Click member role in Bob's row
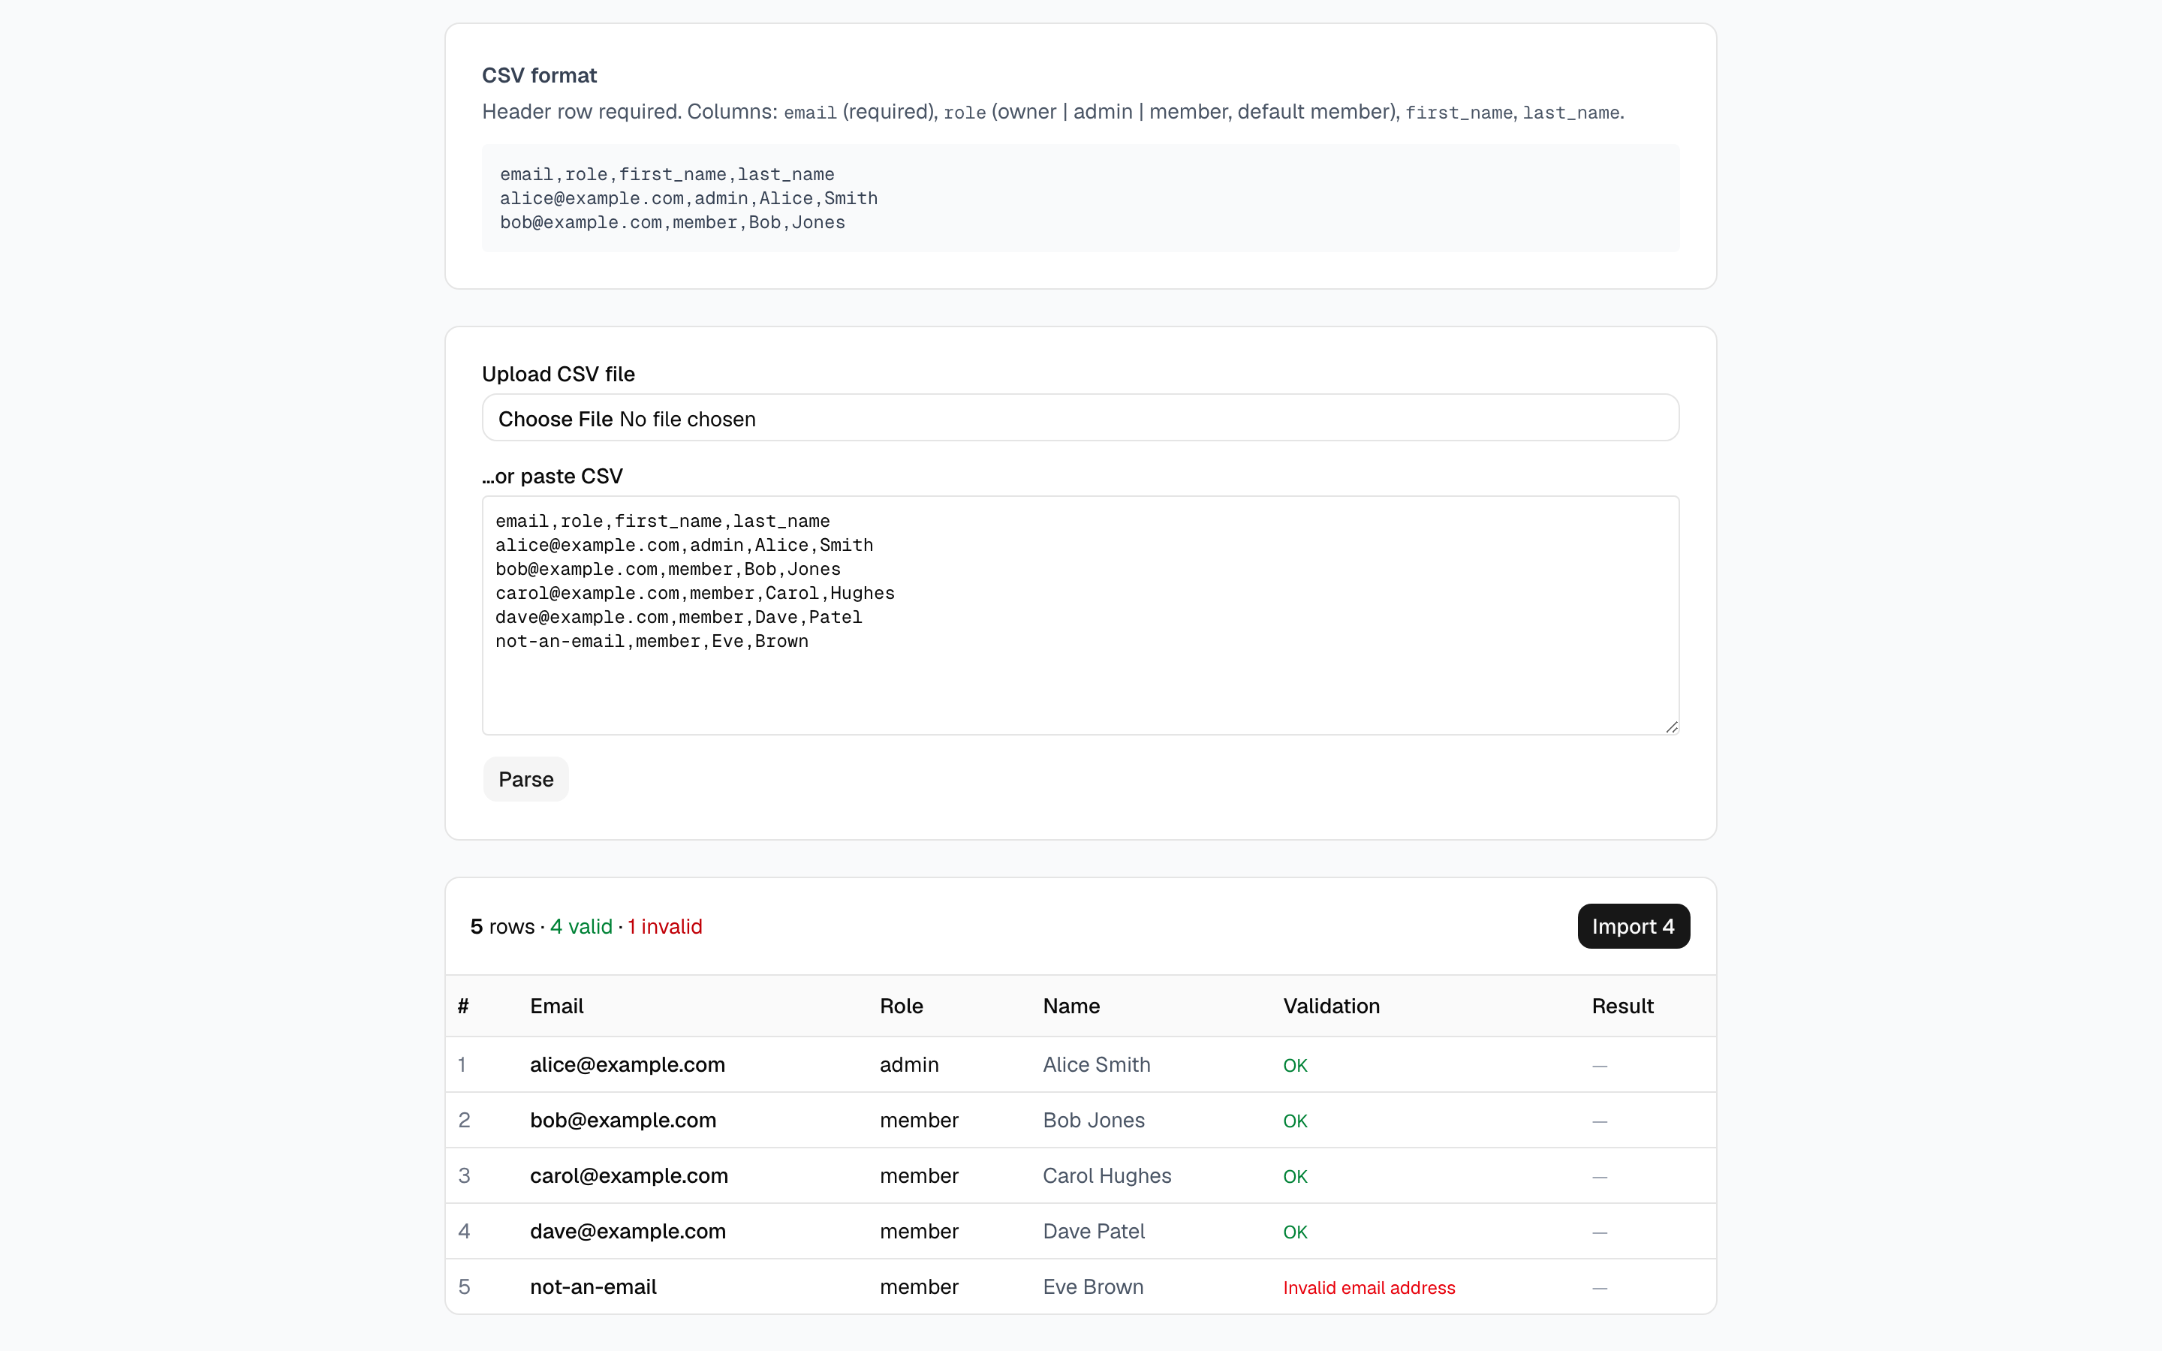This screenshot has height=1351, width=2162. click(918, 1120)
